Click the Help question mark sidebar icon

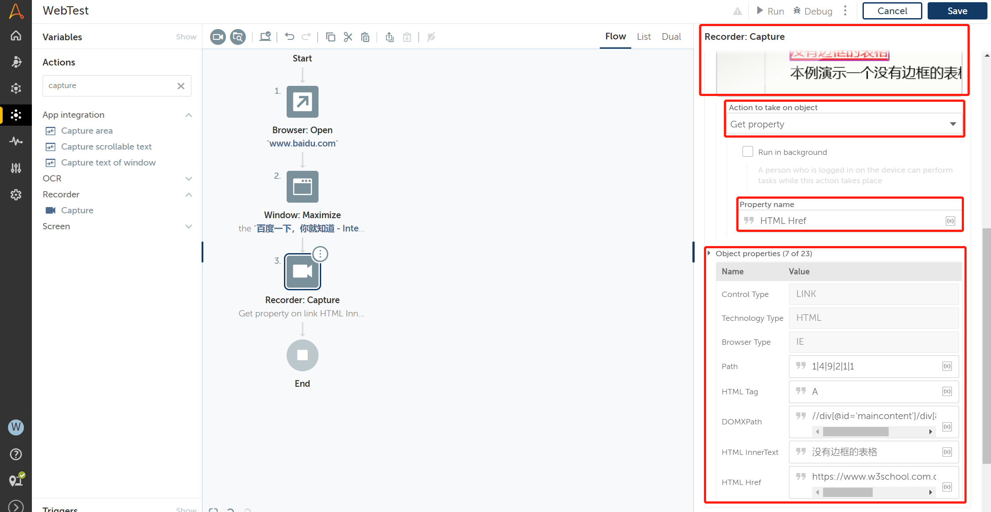pyautogui.click(x=16, y=454)
